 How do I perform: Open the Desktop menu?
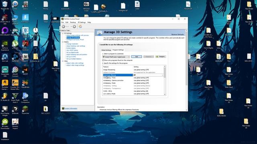pyautogui.click(x=73, y=22)
